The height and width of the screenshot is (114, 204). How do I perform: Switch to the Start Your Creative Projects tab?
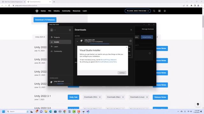(x=13, y=2)
